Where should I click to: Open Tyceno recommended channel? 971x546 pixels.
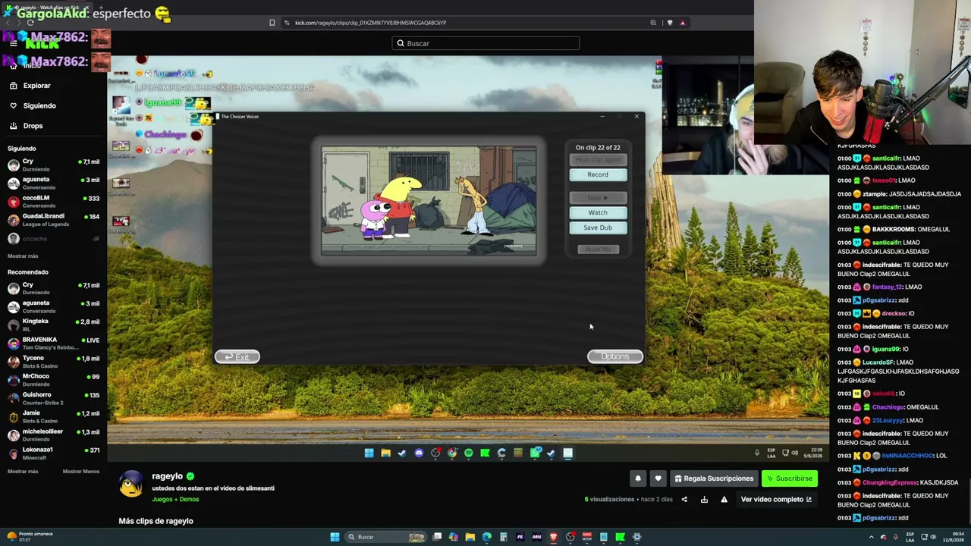point(53,361)
